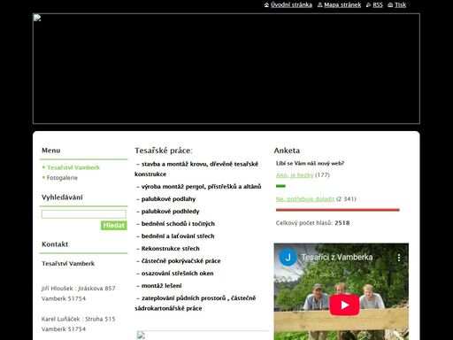The width and height of the screenshot is (453, 340).
Task: Click the Hledat search button
Action: 114,225
